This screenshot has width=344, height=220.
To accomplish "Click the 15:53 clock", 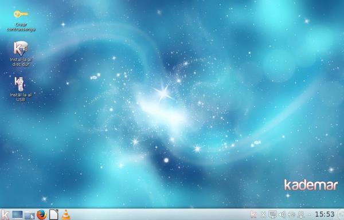I will tap(325, 214).
